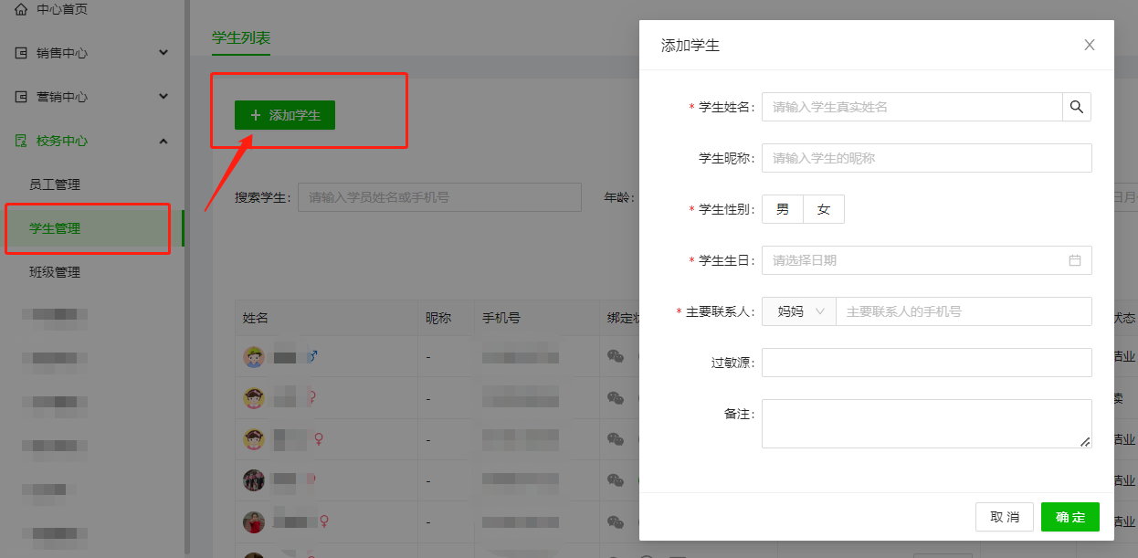Open 班级管理 in the sidebar
Viewport: 1138px width, 558px height.
[55, 272]
